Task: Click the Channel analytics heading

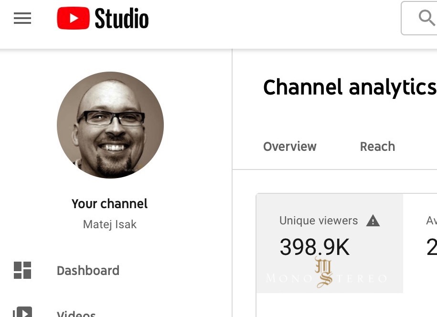Action: click(x=350, y=87)
